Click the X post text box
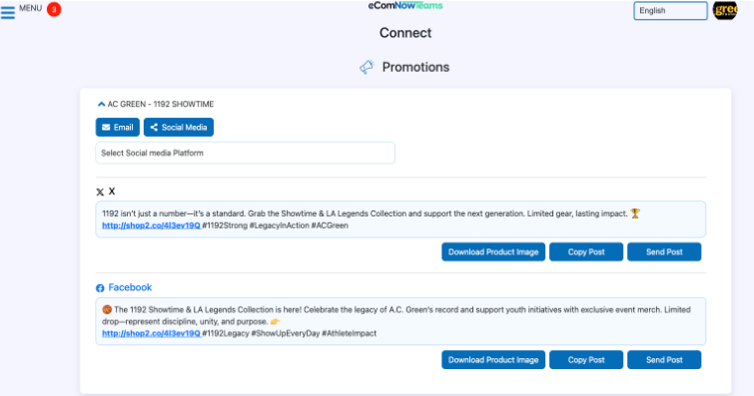This screenshot has height=396, width=754. pyautogui.click(x=400, y=219)
